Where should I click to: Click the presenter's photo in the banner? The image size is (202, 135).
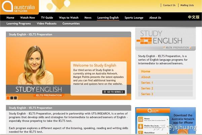[35, 65]
